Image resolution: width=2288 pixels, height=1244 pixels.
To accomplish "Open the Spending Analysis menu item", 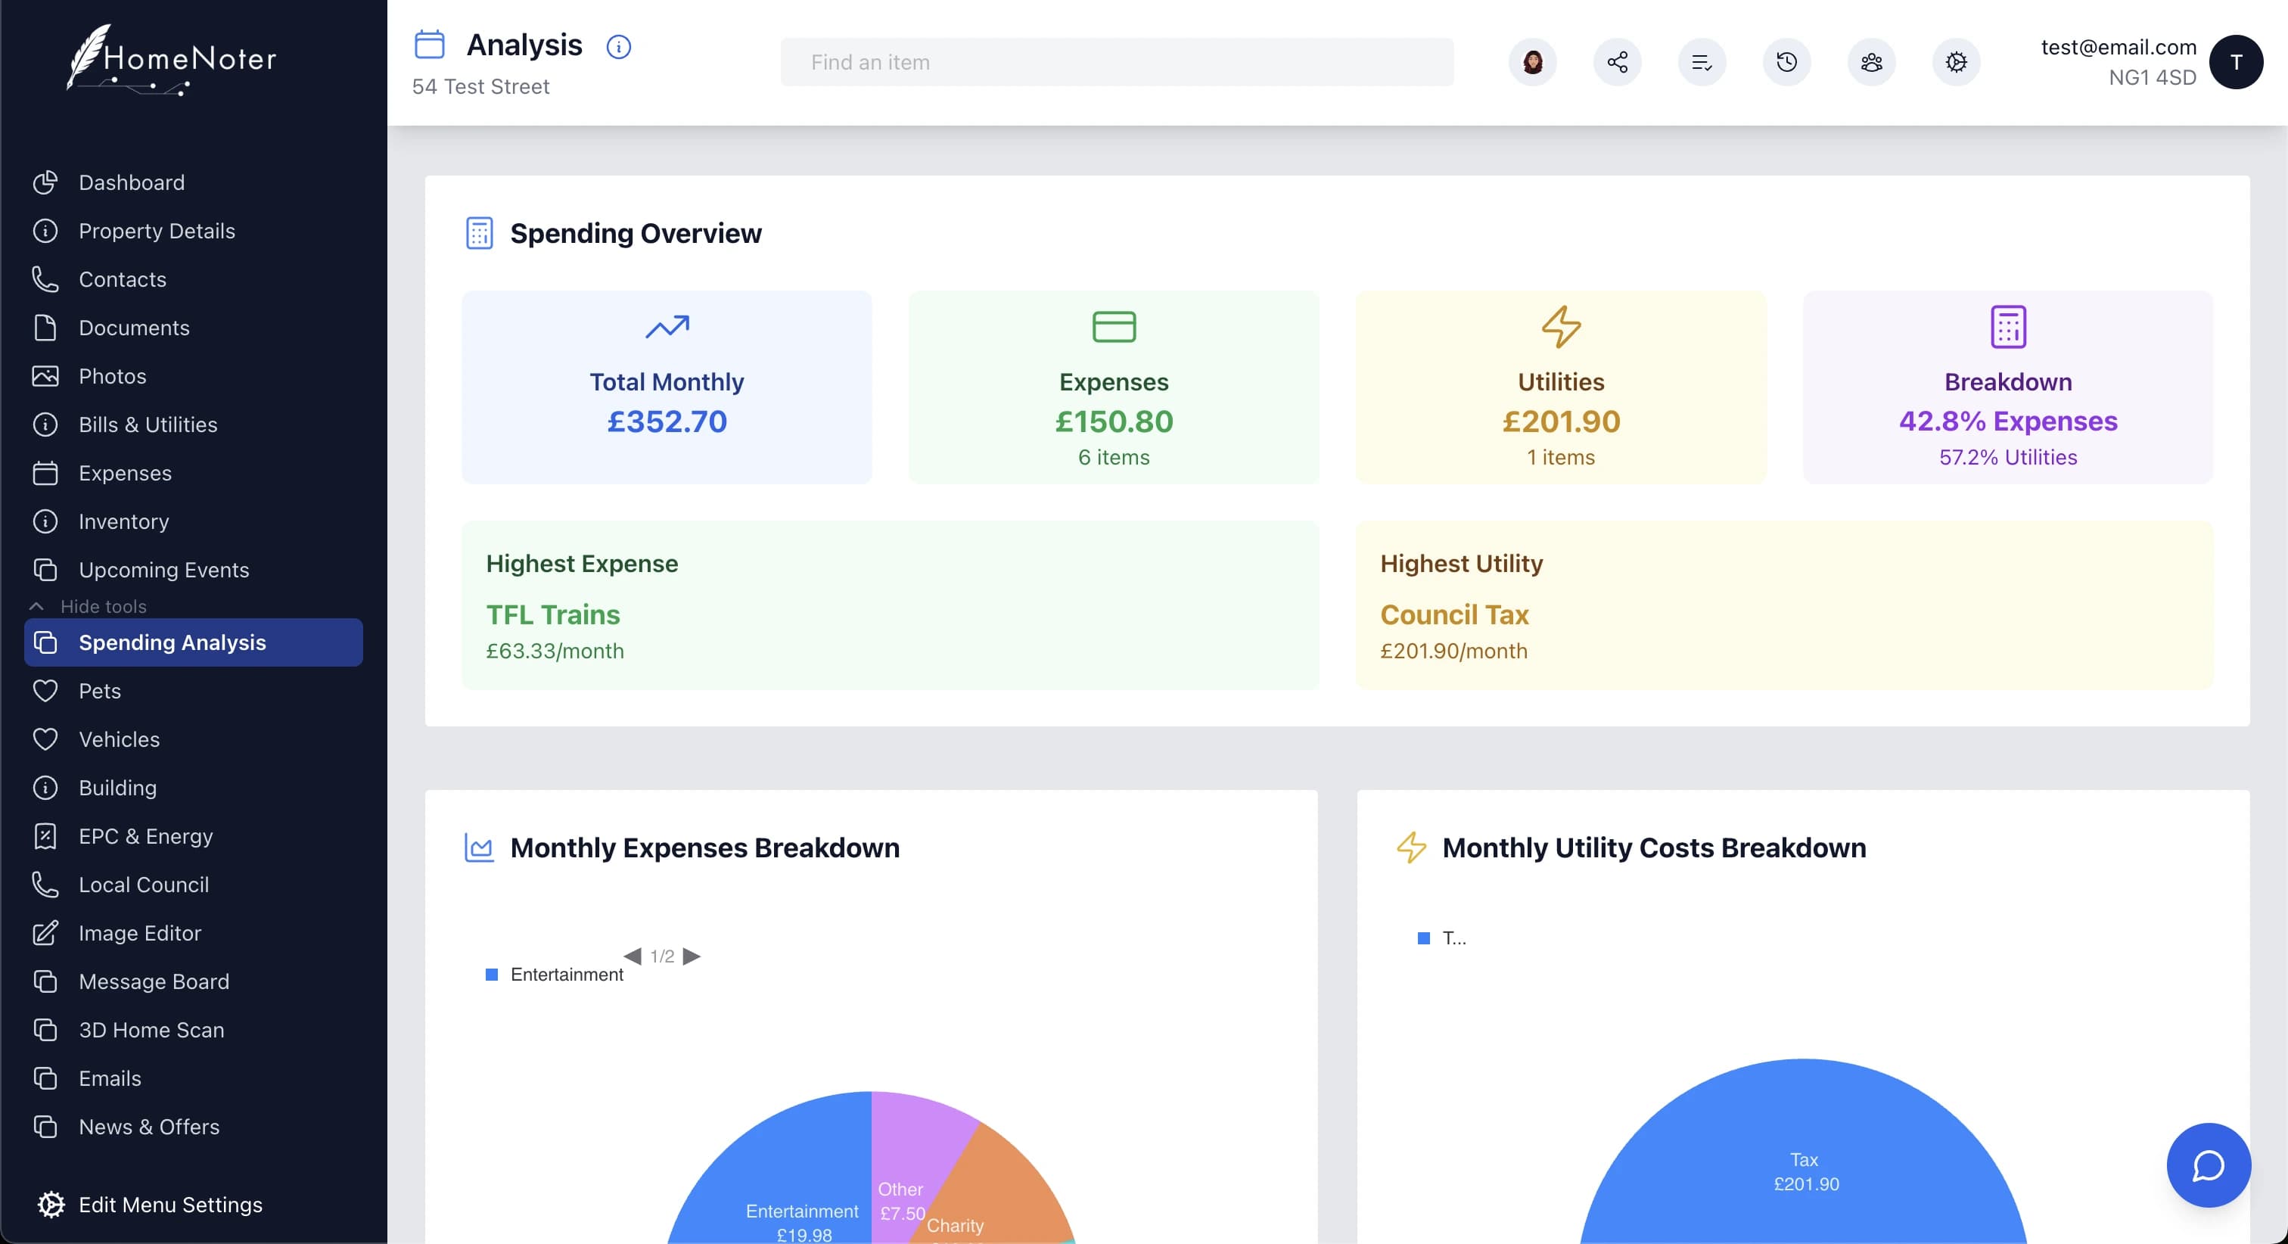I will coord(173,642).
